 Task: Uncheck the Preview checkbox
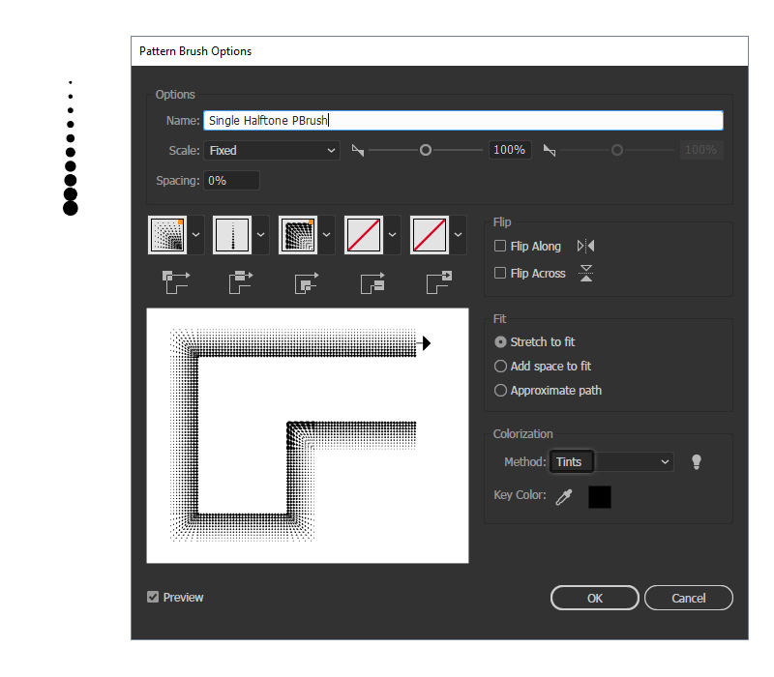[153, 598]
